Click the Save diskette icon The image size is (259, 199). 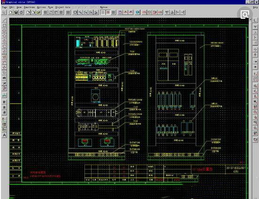[x=16, y=12]
